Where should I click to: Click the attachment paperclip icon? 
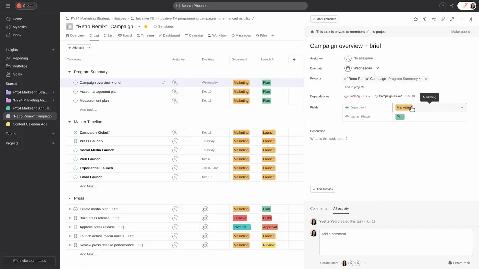click(425, 19)
